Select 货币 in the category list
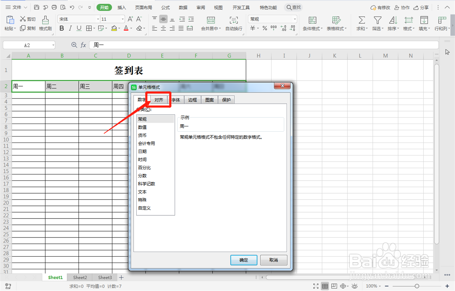 pos(142,135)
